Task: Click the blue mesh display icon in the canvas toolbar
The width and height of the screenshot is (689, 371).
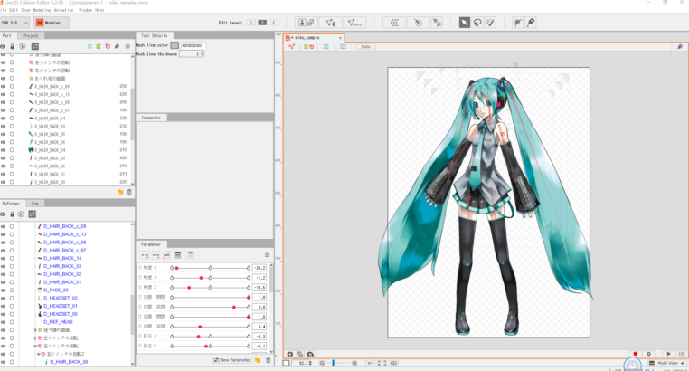Action: 326,46
